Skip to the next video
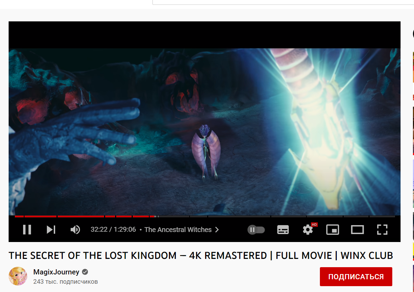Viewport: 414px width, 292px height. point(51,230)
